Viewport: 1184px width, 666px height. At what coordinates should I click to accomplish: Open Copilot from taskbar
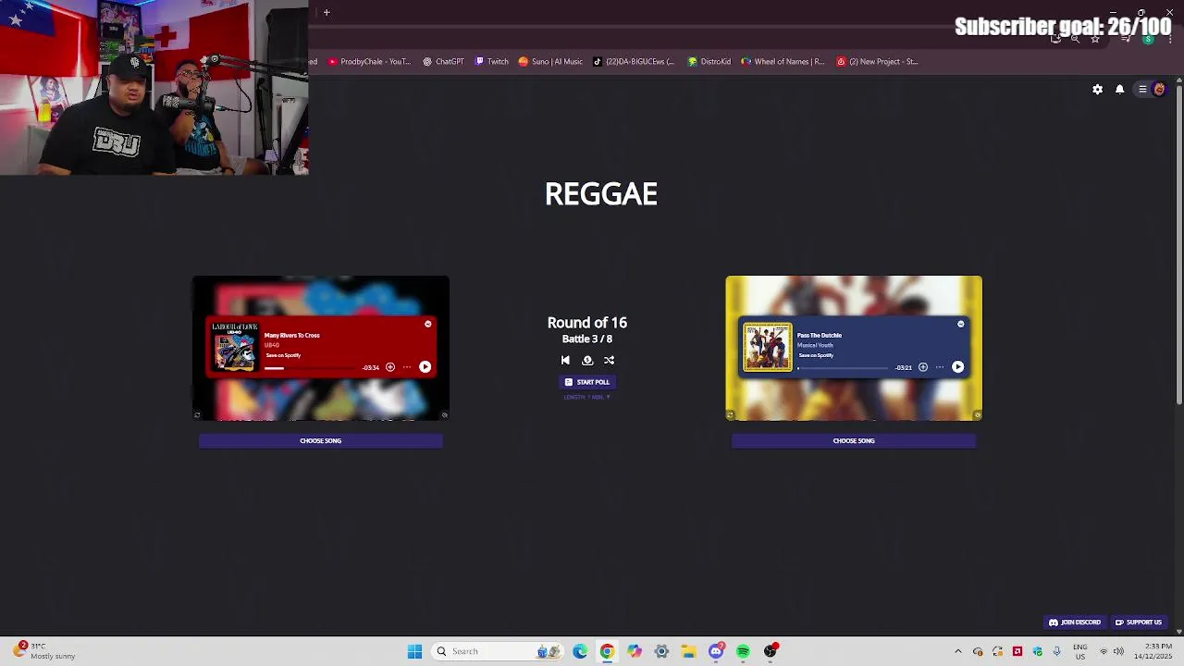(634, 651)
